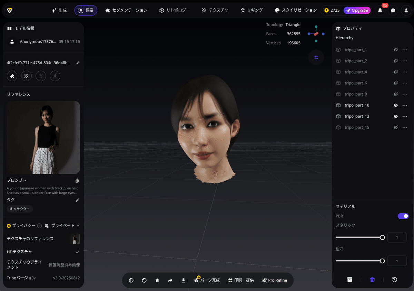Image resolution: width=414 pixels, height=291 pixels.
Task: Open more options for tripo_part_10
Action: (405, 105)
